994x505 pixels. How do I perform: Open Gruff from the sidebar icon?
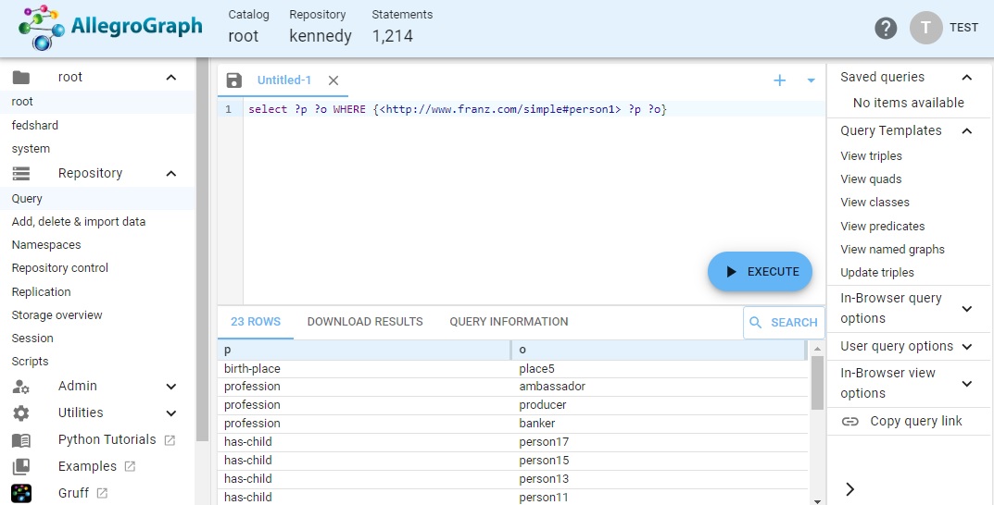21,493
